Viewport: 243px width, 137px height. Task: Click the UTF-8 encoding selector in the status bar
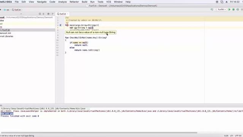(238, 135)
